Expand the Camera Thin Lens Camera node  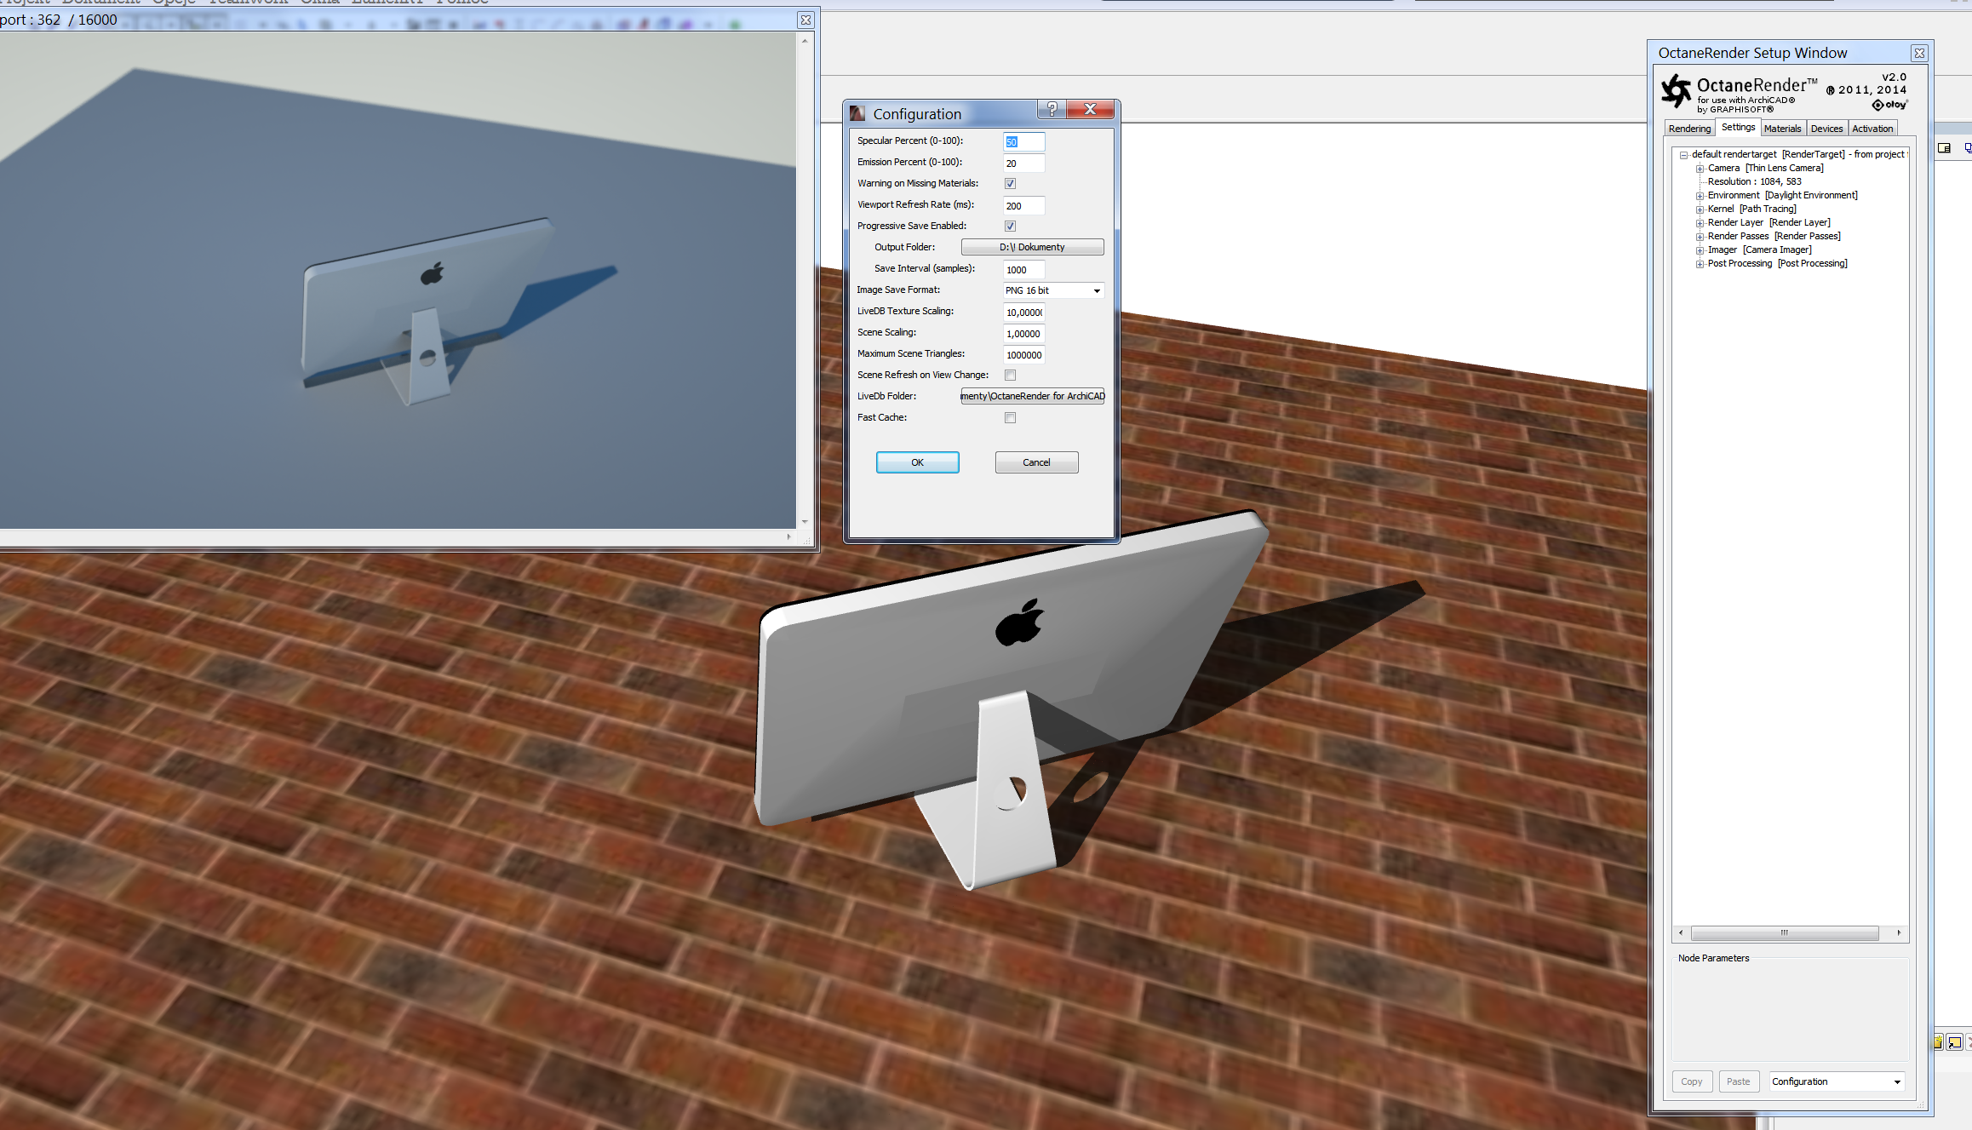(x=1700, y=169)
